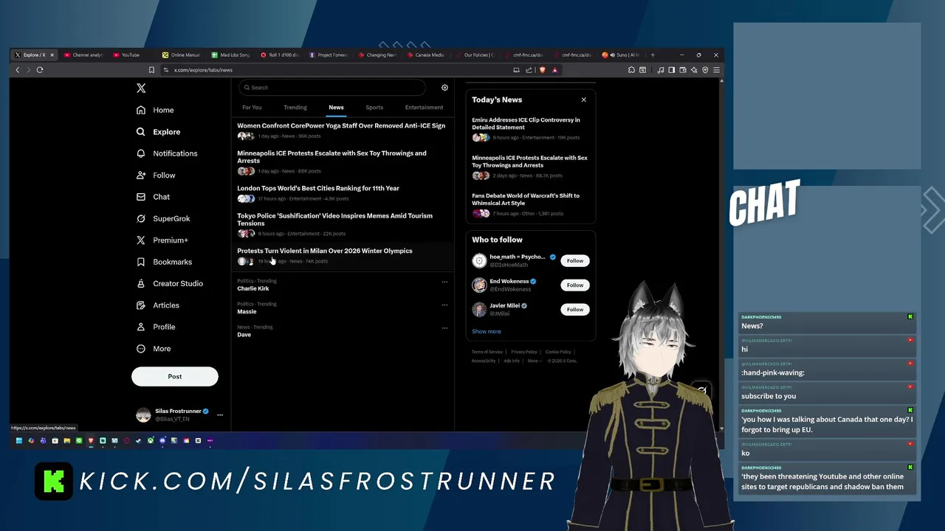Screen dimensions: 945x531
Task: Click the X logo in the sidebar
Action: coord(141,88)
